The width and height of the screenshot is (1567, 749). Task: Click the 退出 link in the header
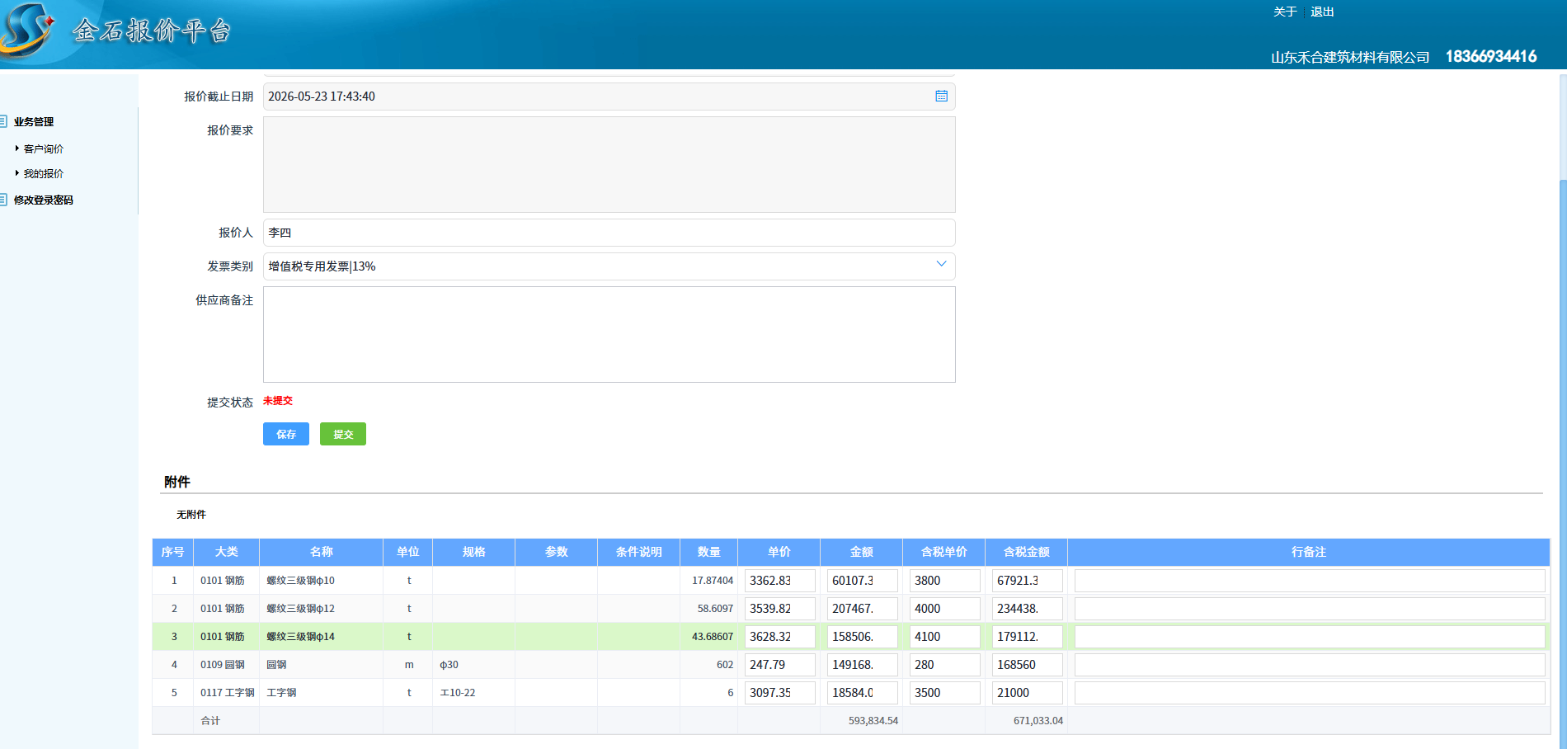[1322, 12]
